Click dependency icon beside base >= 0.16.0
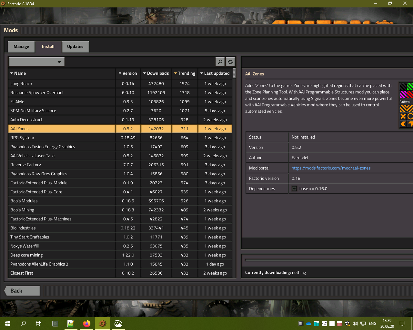 pyautogui.click(x=294, y=189)
